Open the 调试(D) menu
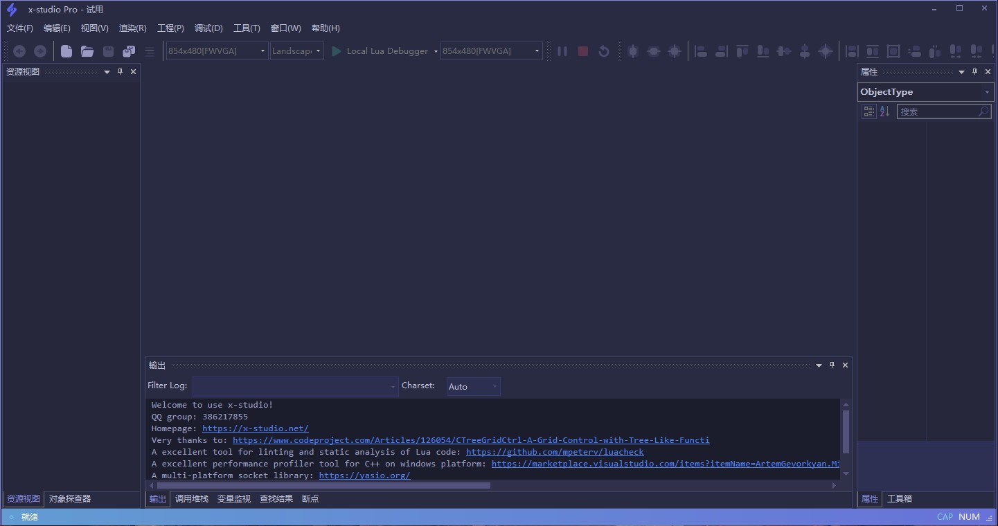 tap(208, 28)
